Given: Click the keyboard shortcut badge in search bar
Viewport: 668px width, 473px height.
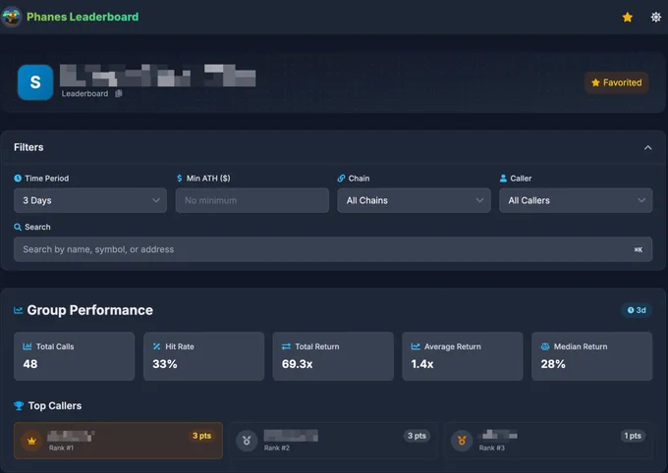Looking at the screenshot, I should pos(638,250).
